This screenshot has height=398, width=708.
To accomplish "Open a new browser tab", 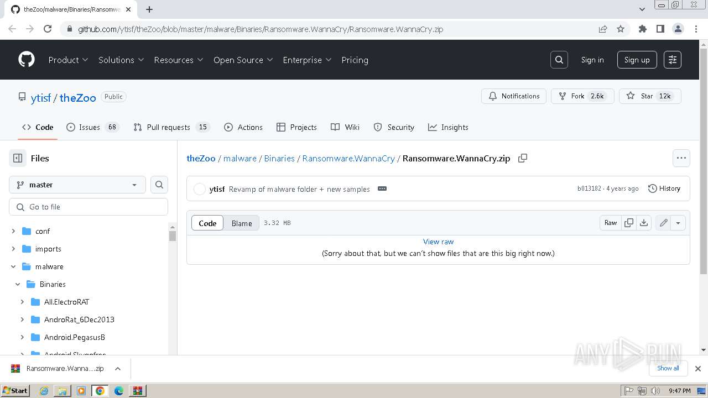I will coord(149,9).
